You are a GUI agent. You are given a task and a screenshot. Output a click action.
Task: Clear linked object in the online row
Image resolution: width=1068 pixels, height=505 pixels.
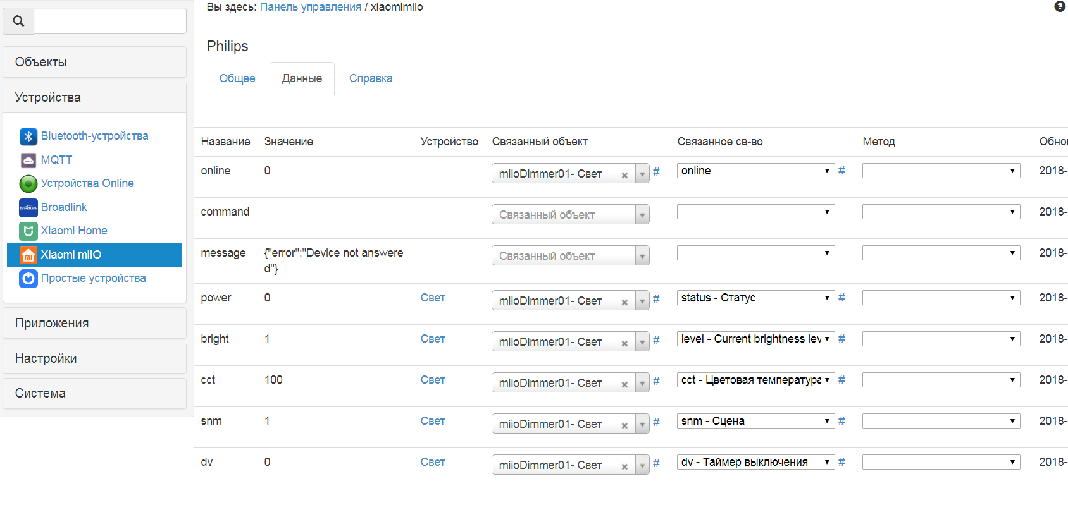pyautogui.click(x=624, y=175)
